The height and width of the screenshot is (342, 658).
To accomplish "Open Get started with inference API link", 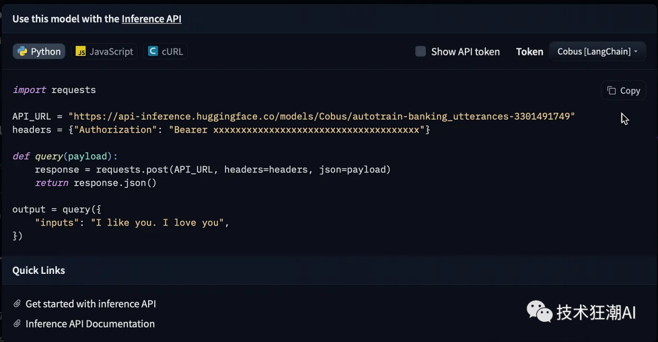I will coord(91,304).
